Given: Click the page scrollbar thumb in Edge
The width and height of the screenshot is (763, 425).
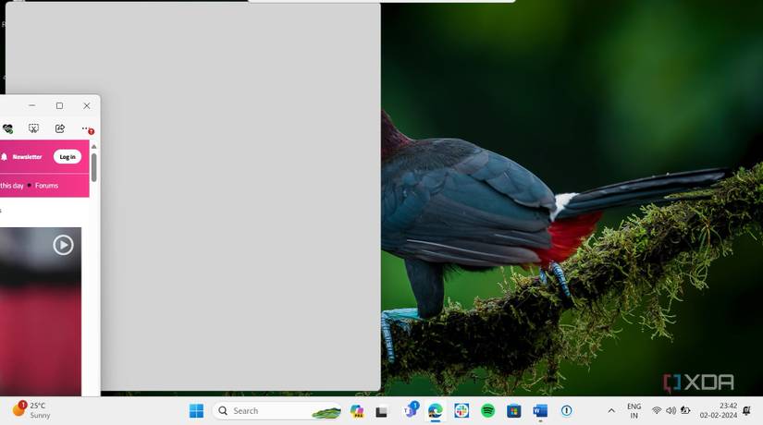Looking at the screenshot, I should (94, 168).
